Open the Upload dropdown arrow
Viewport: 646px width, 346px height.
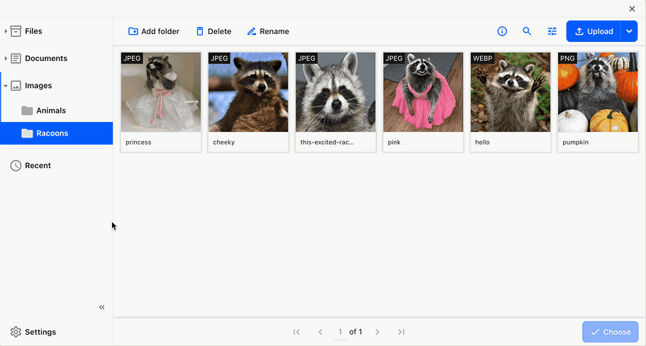tap(629, 31)
